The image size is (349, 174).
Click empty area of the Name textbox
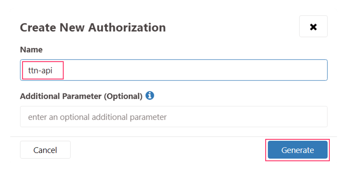click(x=195, y=70)
